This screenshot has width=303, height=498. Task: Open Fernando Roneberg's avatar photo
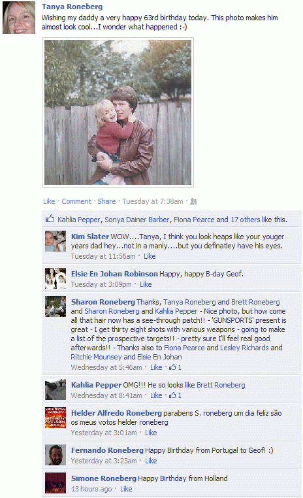pos(56,455)
